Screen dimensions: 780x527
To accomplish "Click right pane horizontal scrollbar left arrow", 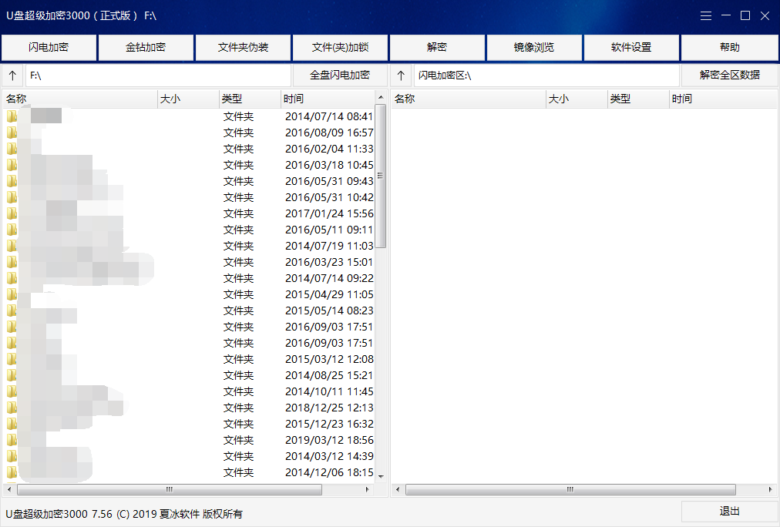I will (398, 490).
